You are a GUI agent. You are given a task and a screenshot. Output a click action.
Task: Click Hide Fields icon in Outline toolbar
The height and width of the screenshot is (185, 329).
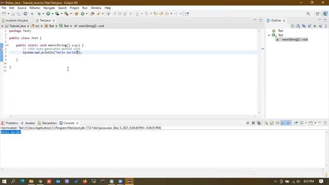click(304, 26)
